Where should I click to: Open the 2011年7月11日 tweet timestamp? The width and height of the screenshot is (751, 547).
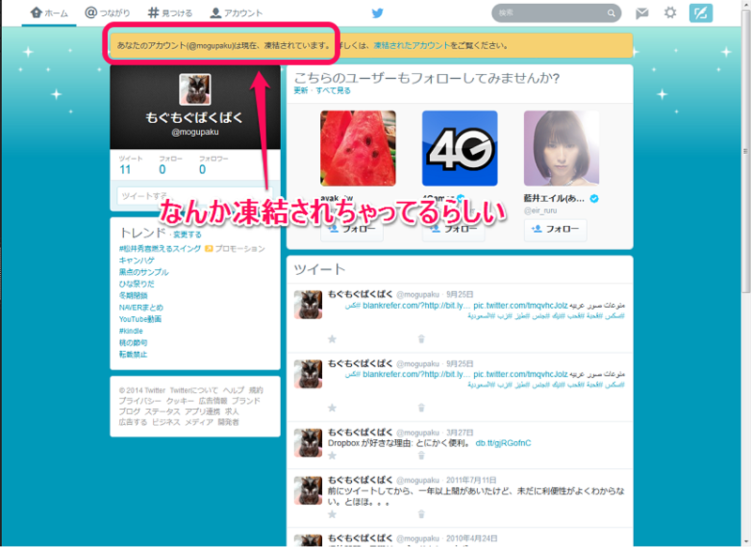click(x=471, y=480)
